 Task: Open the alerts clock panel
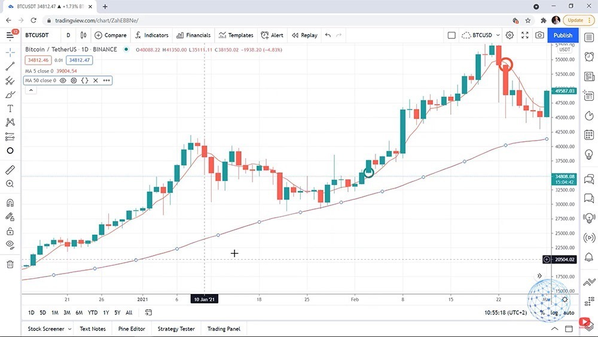(x=589, y=56)
